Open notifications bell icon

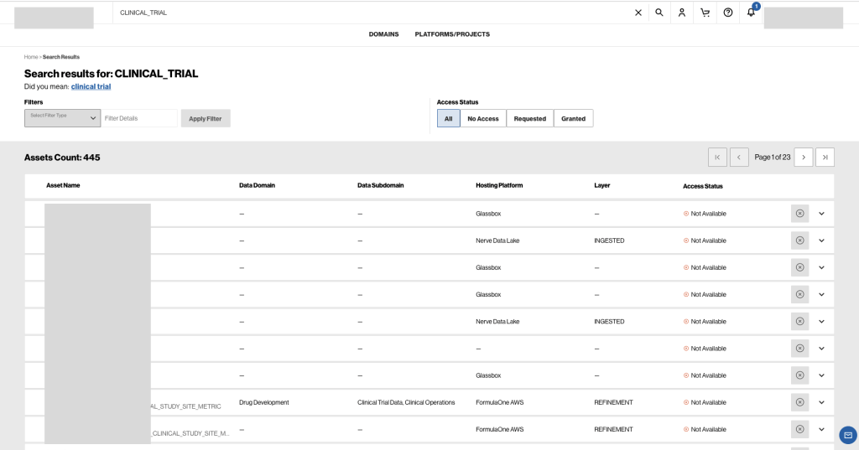(x=751, y=13)
